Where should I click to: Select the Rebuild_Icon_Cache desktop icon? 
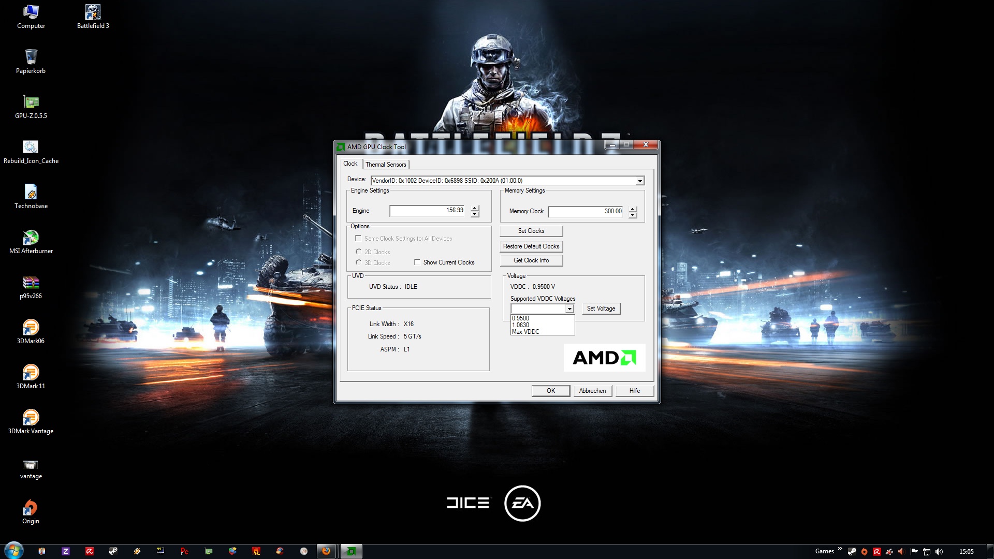click(31, 152)
